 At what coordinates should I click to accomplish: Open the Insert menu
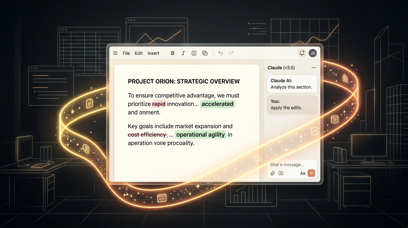point(154,53)
